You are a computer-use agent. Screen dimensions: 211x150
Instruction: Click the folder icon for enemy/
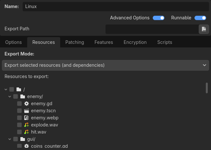(x=23, y=96)
